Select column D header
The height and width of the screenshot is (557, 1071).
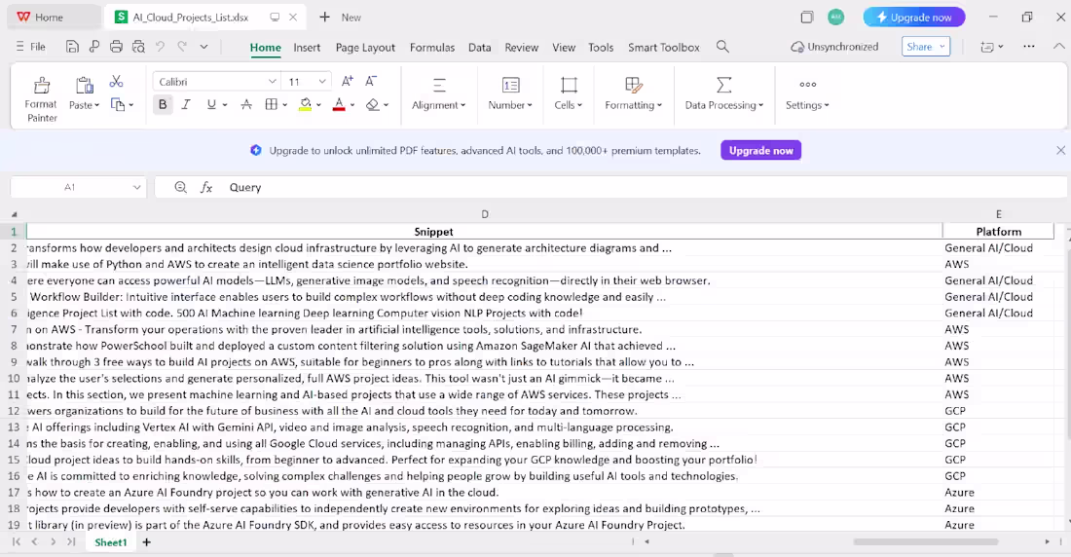click(x=485, y=214)
